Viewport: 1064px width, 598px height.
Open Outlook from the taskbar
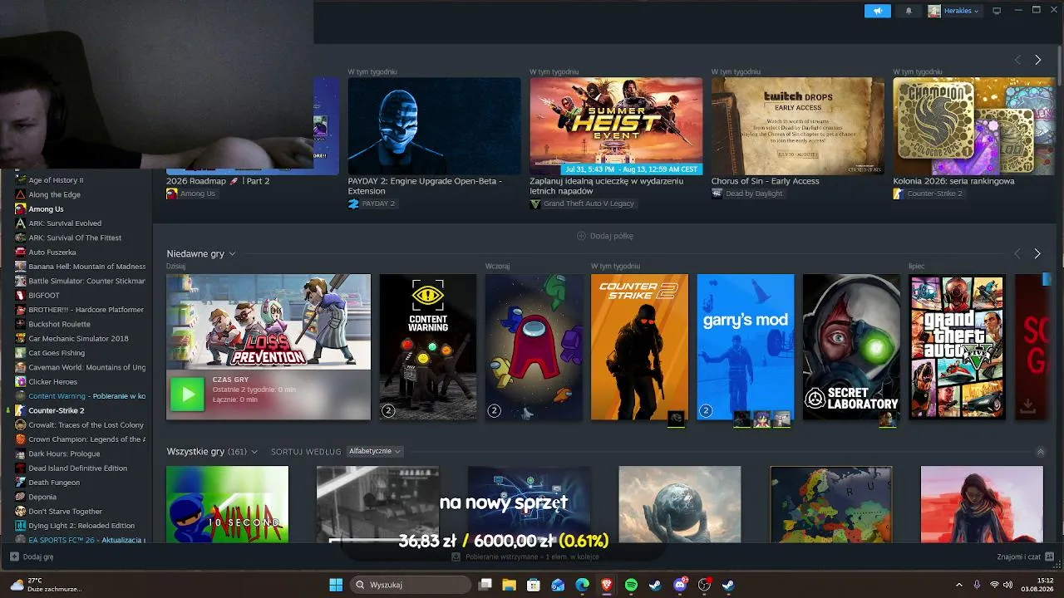558,585
